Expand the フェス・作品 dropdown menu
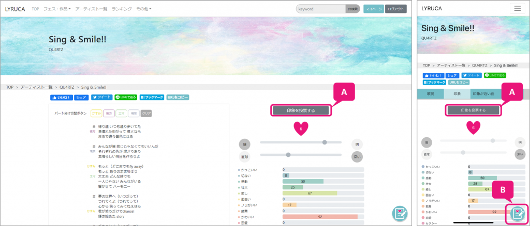The width and height of the screenshot is (530, 226). (x=57, y=9)
